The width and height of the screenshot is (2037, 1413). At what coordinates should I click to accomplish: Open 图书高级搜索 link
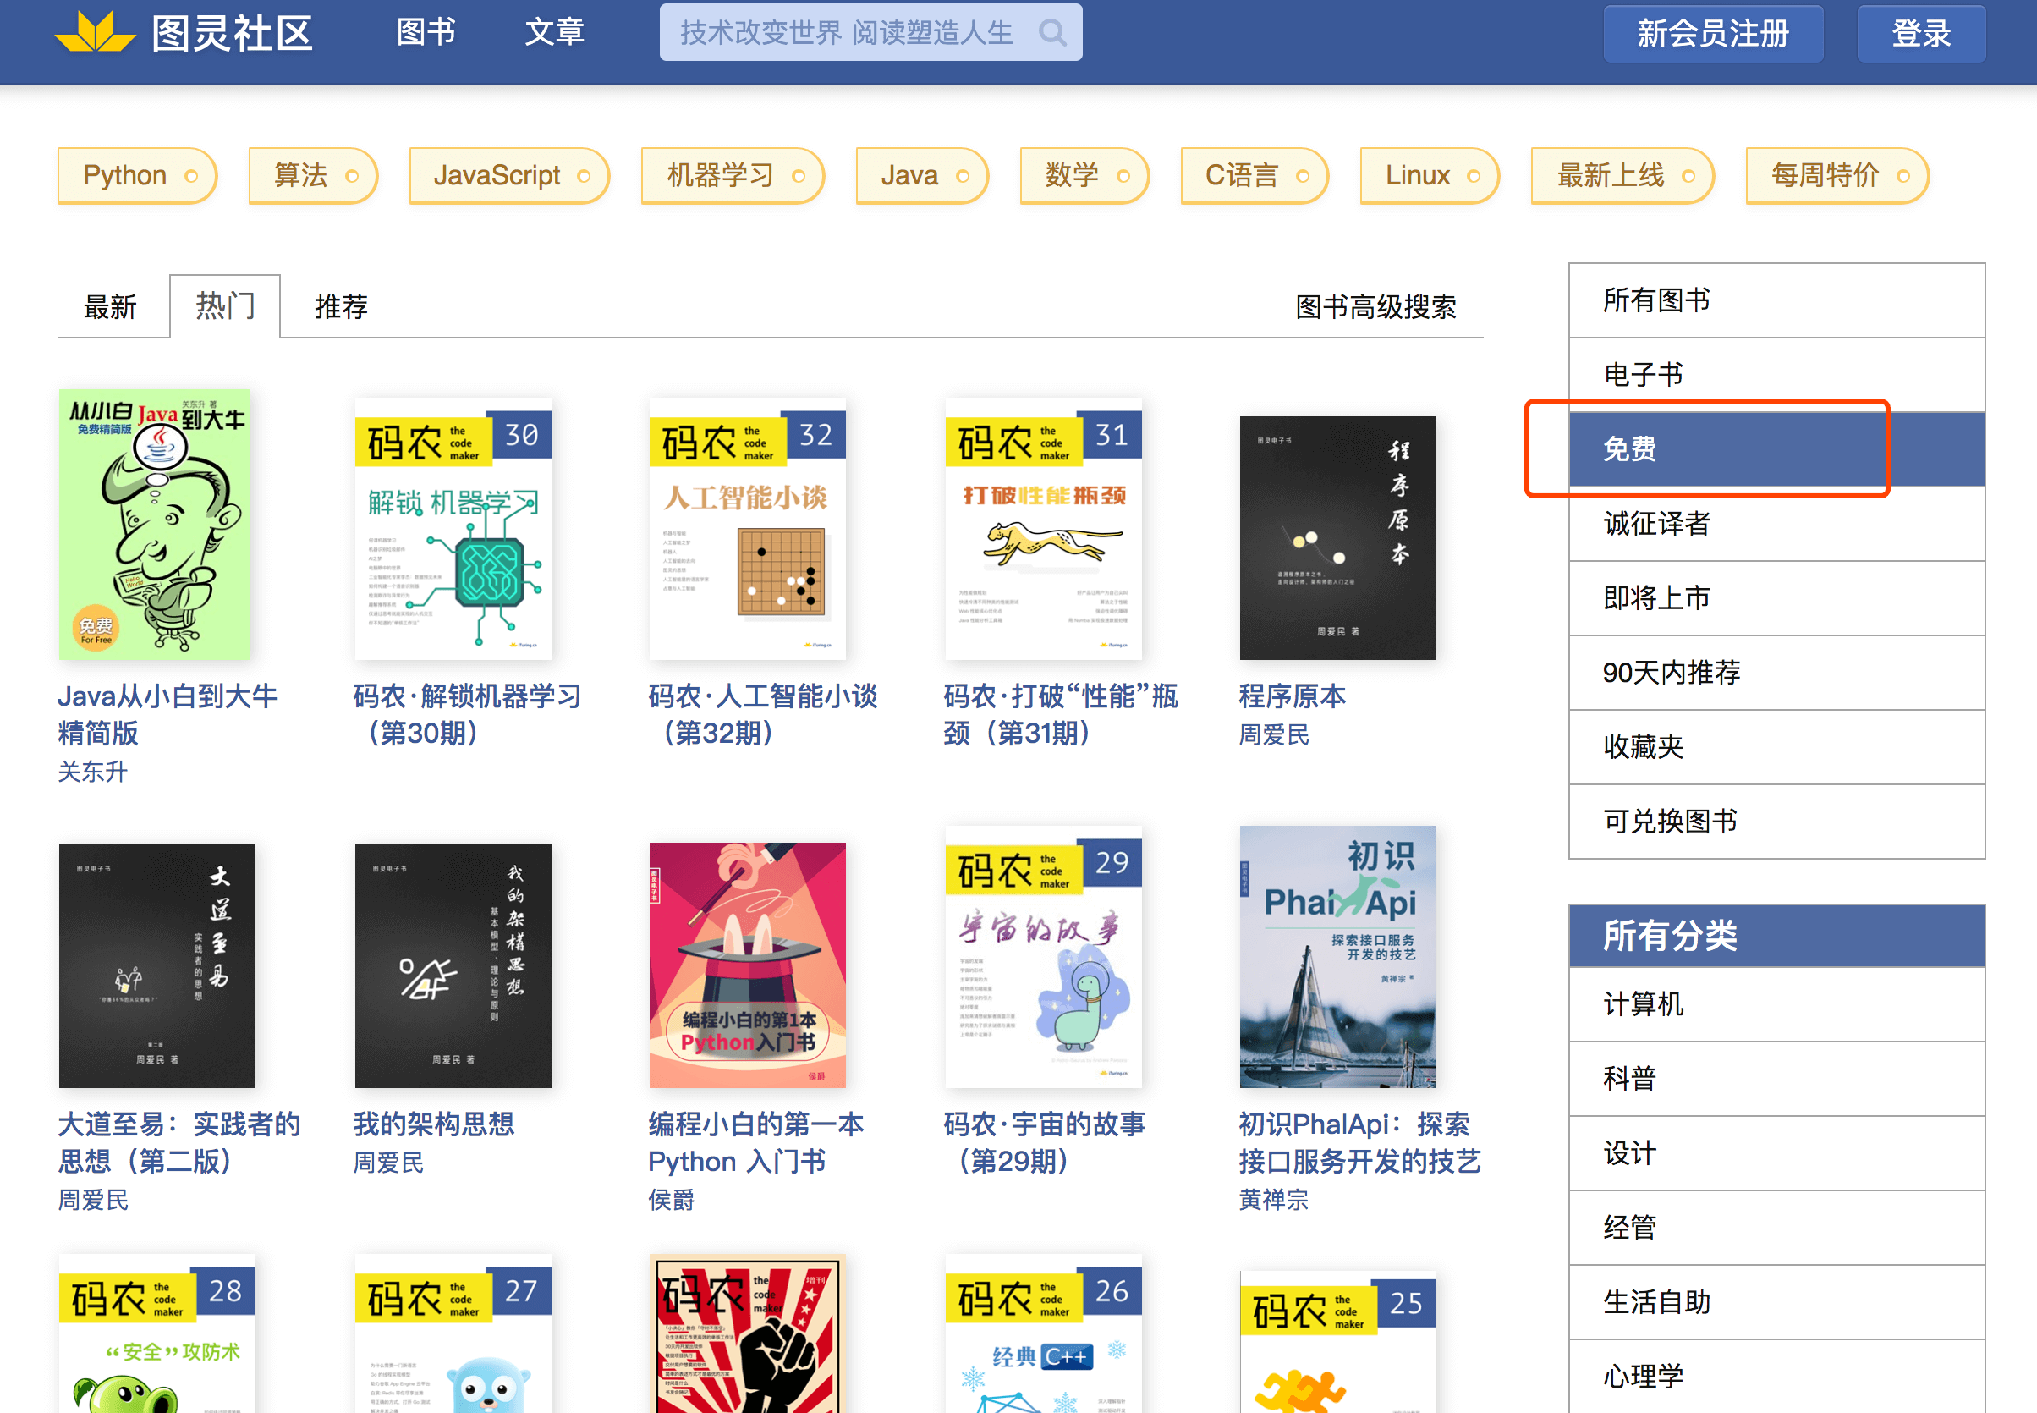[1375, 307]
